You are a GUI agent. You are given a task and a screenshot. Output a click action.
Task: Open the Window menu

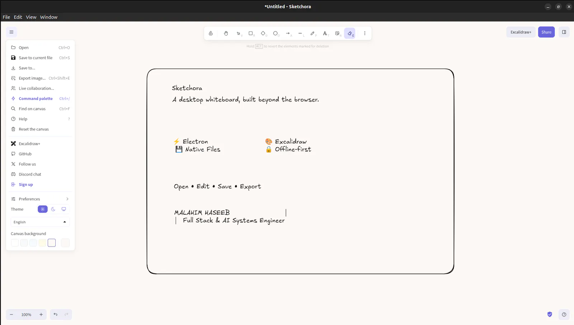49,17
